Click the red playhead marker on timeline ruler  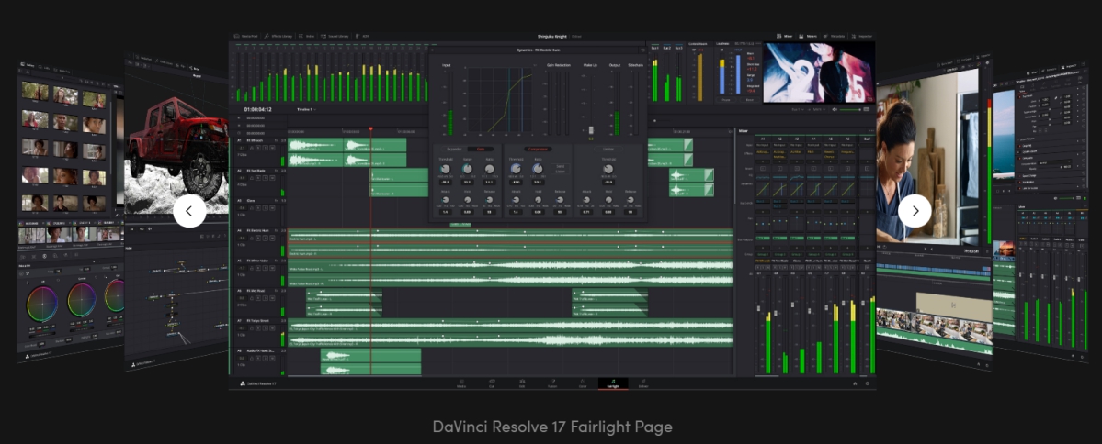pyautogui.click(x=371, y=129)
